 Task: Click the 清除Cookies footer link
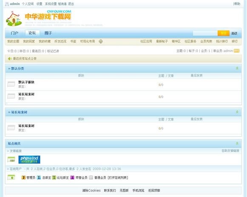click(91, 190)
